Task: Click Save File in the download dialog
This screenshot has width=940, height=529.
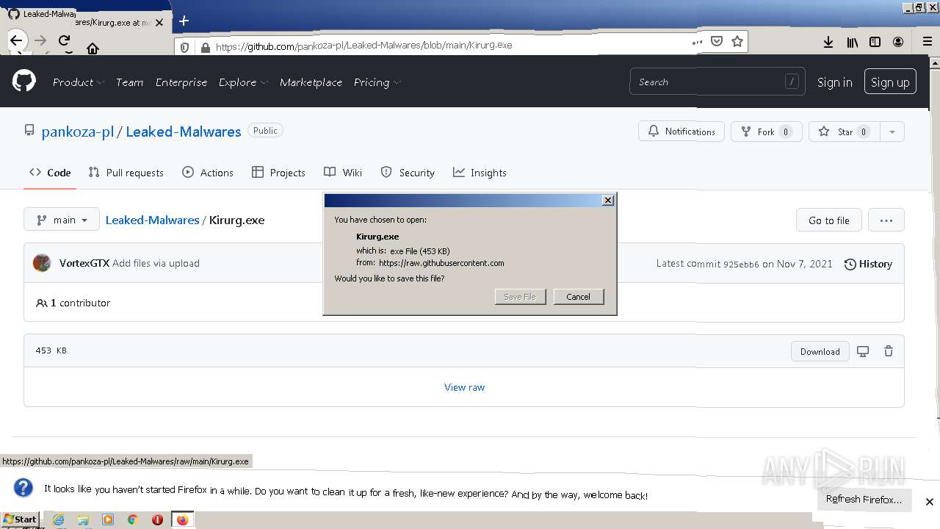Action: tap(520, 297)
